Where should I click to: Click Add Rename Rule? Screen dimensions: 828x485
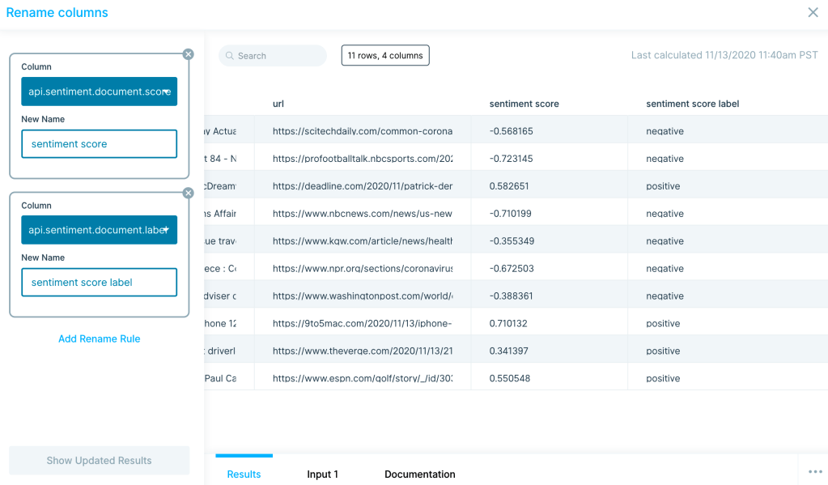(x=99, y=338)
